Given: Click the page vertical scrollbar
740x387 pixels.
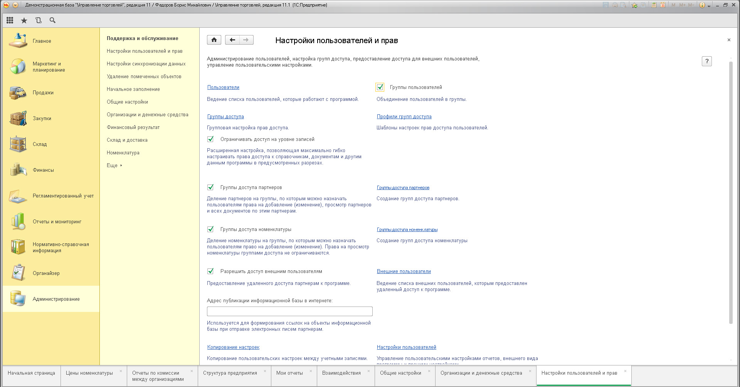Looking at the screenshot, I should [x=730, y=193].
